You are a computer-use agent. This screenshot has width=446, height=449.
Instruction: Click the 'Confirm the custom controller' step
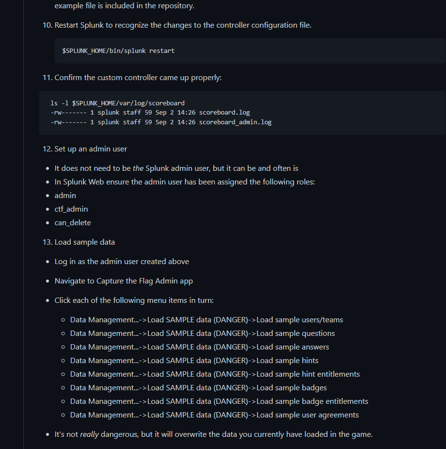coord(138,77)
